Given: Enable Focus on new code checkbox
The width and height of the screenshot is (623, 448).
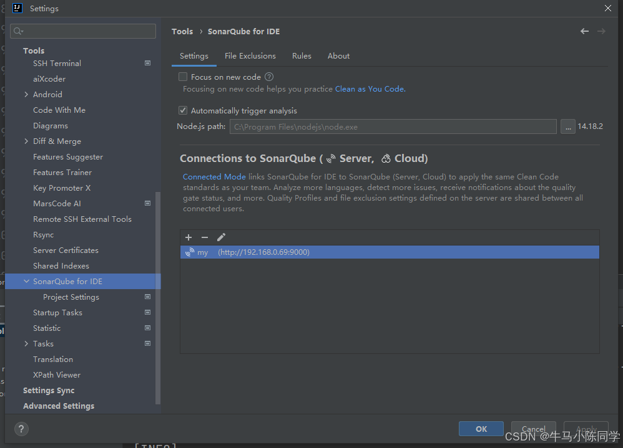Looking at the screenshot, I should tap(183, 77).
